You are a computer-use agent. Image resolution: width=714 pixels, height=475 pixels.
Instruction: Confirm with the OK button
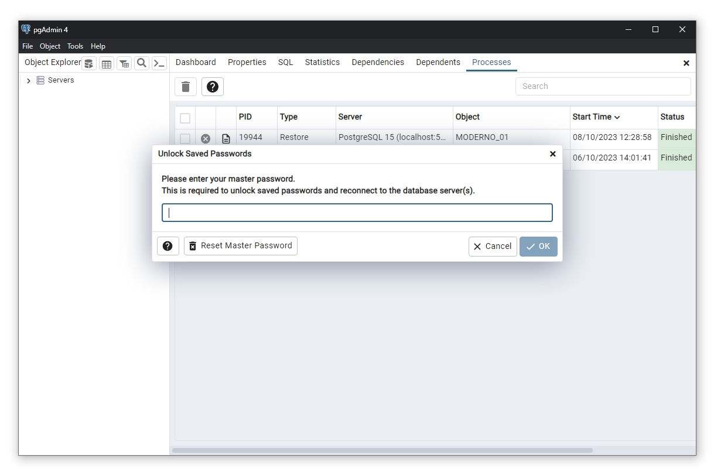[x=538, y=247]
